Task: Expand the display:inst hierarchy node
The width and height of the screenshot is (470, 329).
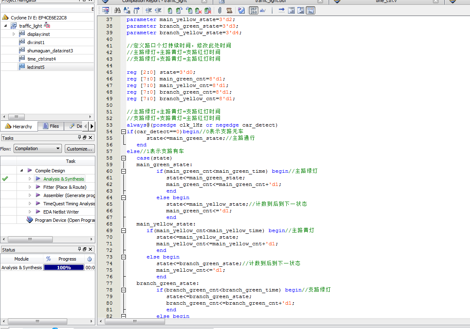Action: [14, 34]
